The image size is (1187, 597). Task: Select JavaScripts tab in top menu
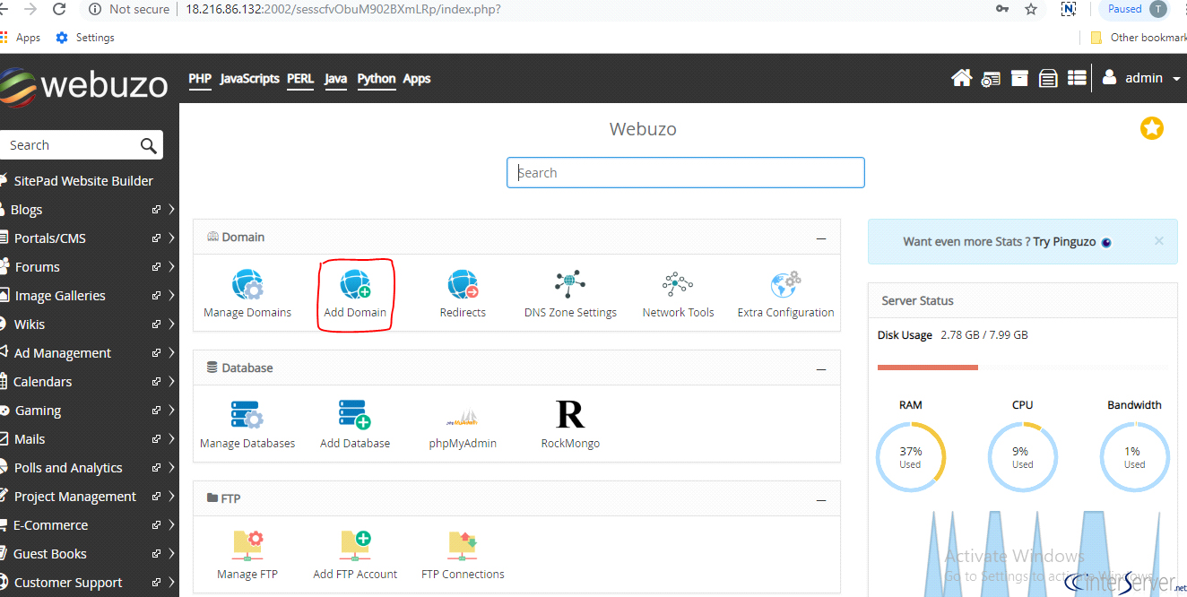249,79
